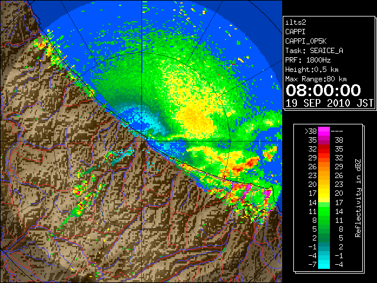Click the '-7' legend value
Viewport: 377px width, 283px height.
[312, 265]
